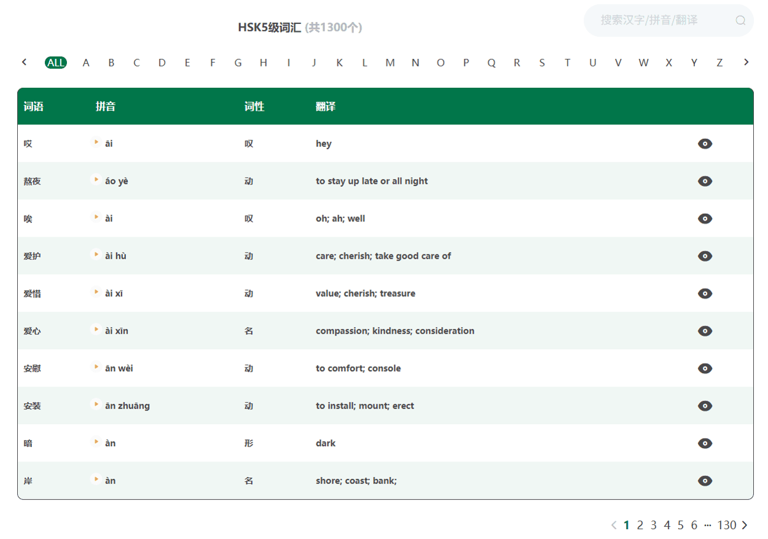
Task: Click the search magnifier icon
Action: pos(740,20)
